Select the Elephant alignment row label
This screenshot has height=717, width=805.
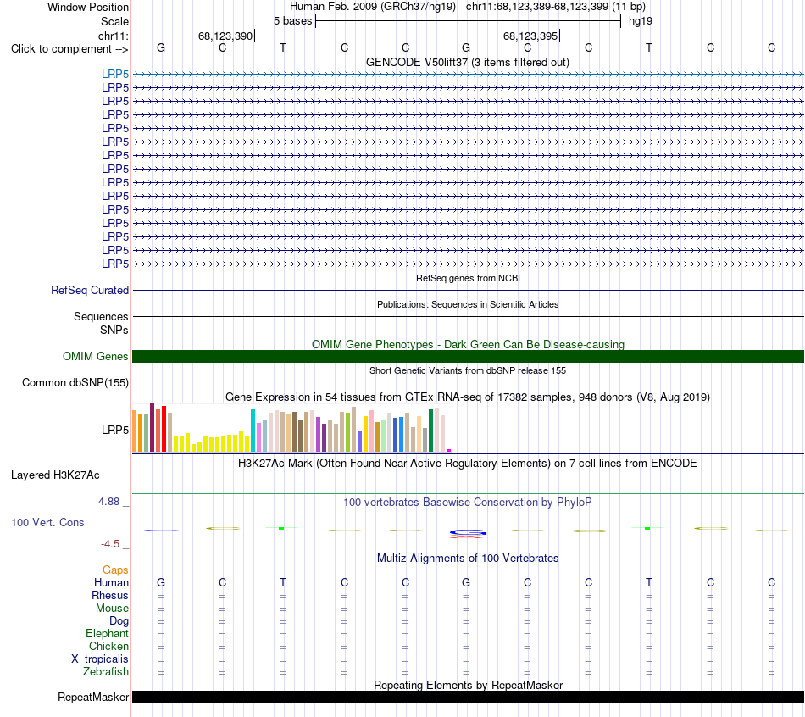click(x=107, y=634)
